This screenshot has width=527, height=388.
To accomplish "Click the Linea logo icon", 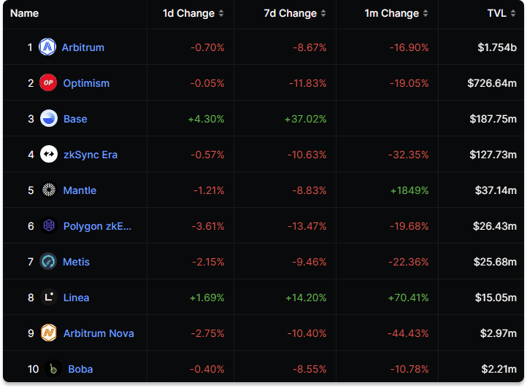I will (x=48, y=298).
